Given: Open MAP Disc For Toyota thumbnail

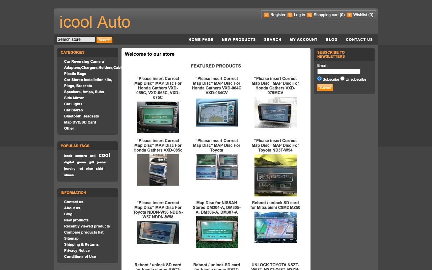Looking at the screenshot, I should click(x=217, y=167).
